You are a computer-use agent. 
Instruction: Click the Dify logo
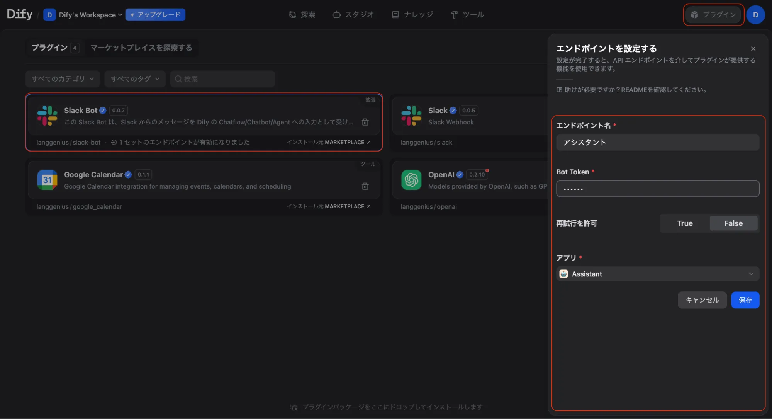click(19, 14)
